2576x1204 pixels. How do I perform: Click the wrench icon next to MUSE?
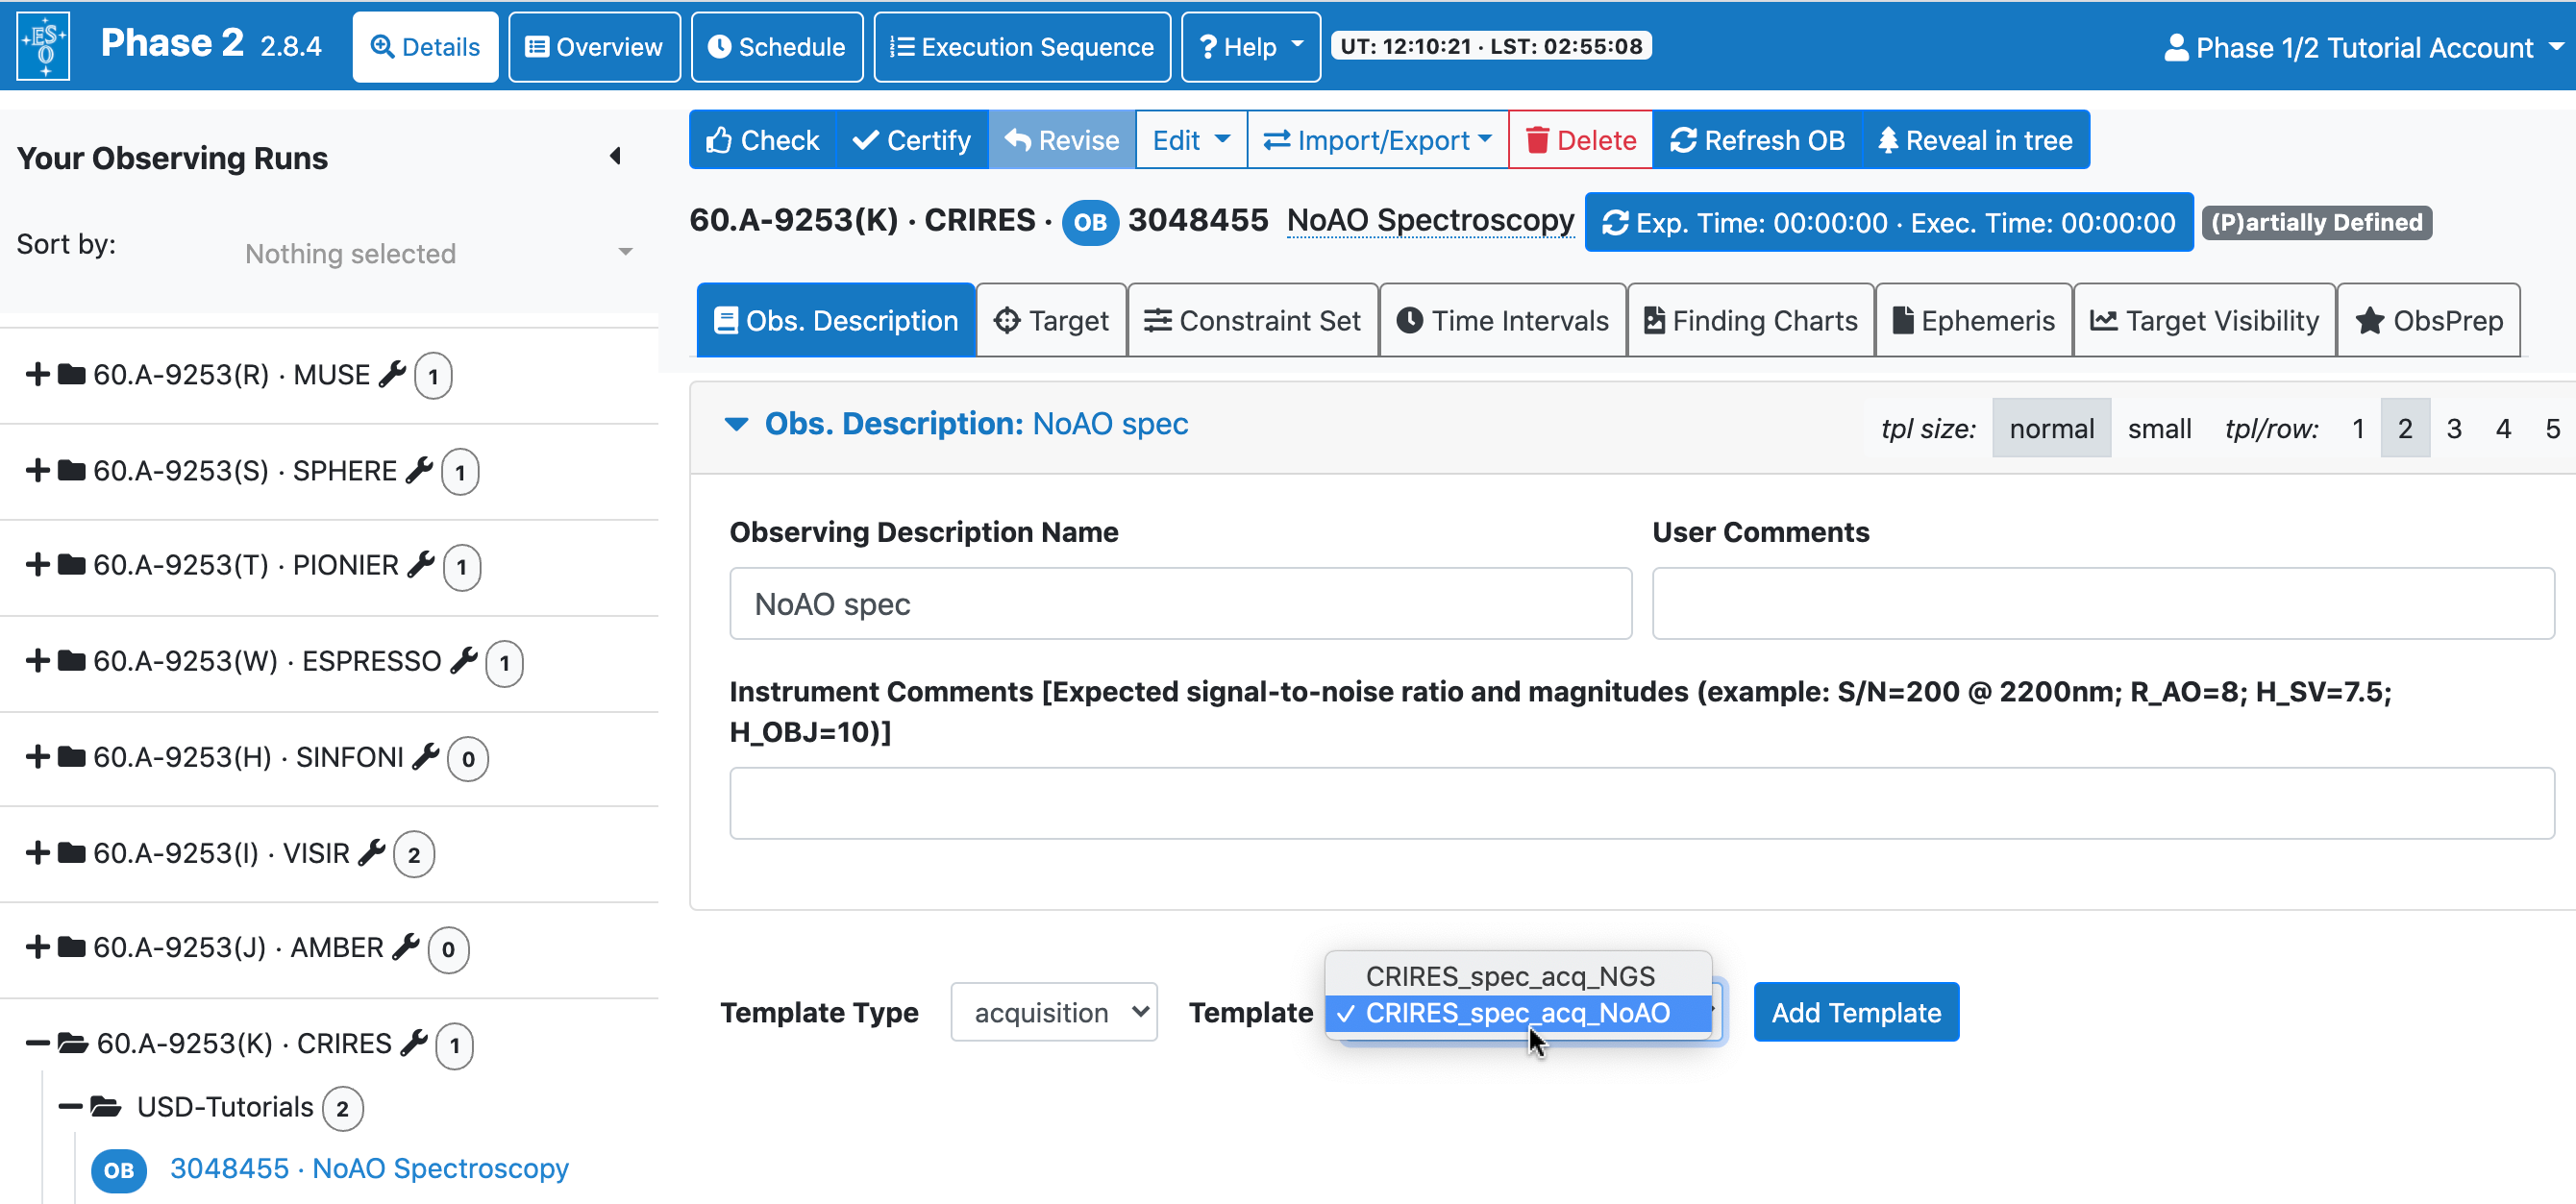pyautogui.click(x=392, y=374)
